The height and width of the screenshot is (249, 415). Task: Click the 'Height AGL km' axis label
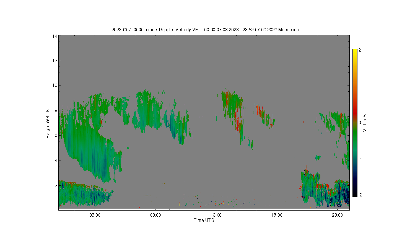pyautogui.click(x=48, y=122)
